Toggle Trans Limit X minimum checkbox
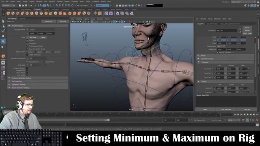The width and height of the screenshot is (260, 146). click(214, 69)
